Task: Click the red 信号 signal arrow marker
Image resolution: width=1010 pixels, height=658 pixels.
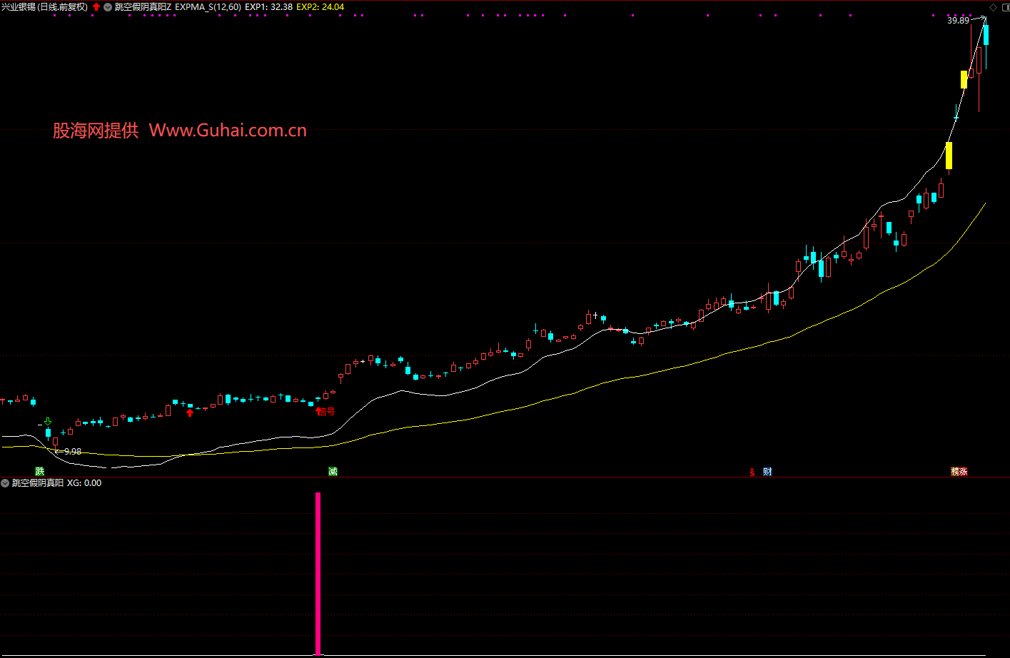Action: tap(325, 411)
